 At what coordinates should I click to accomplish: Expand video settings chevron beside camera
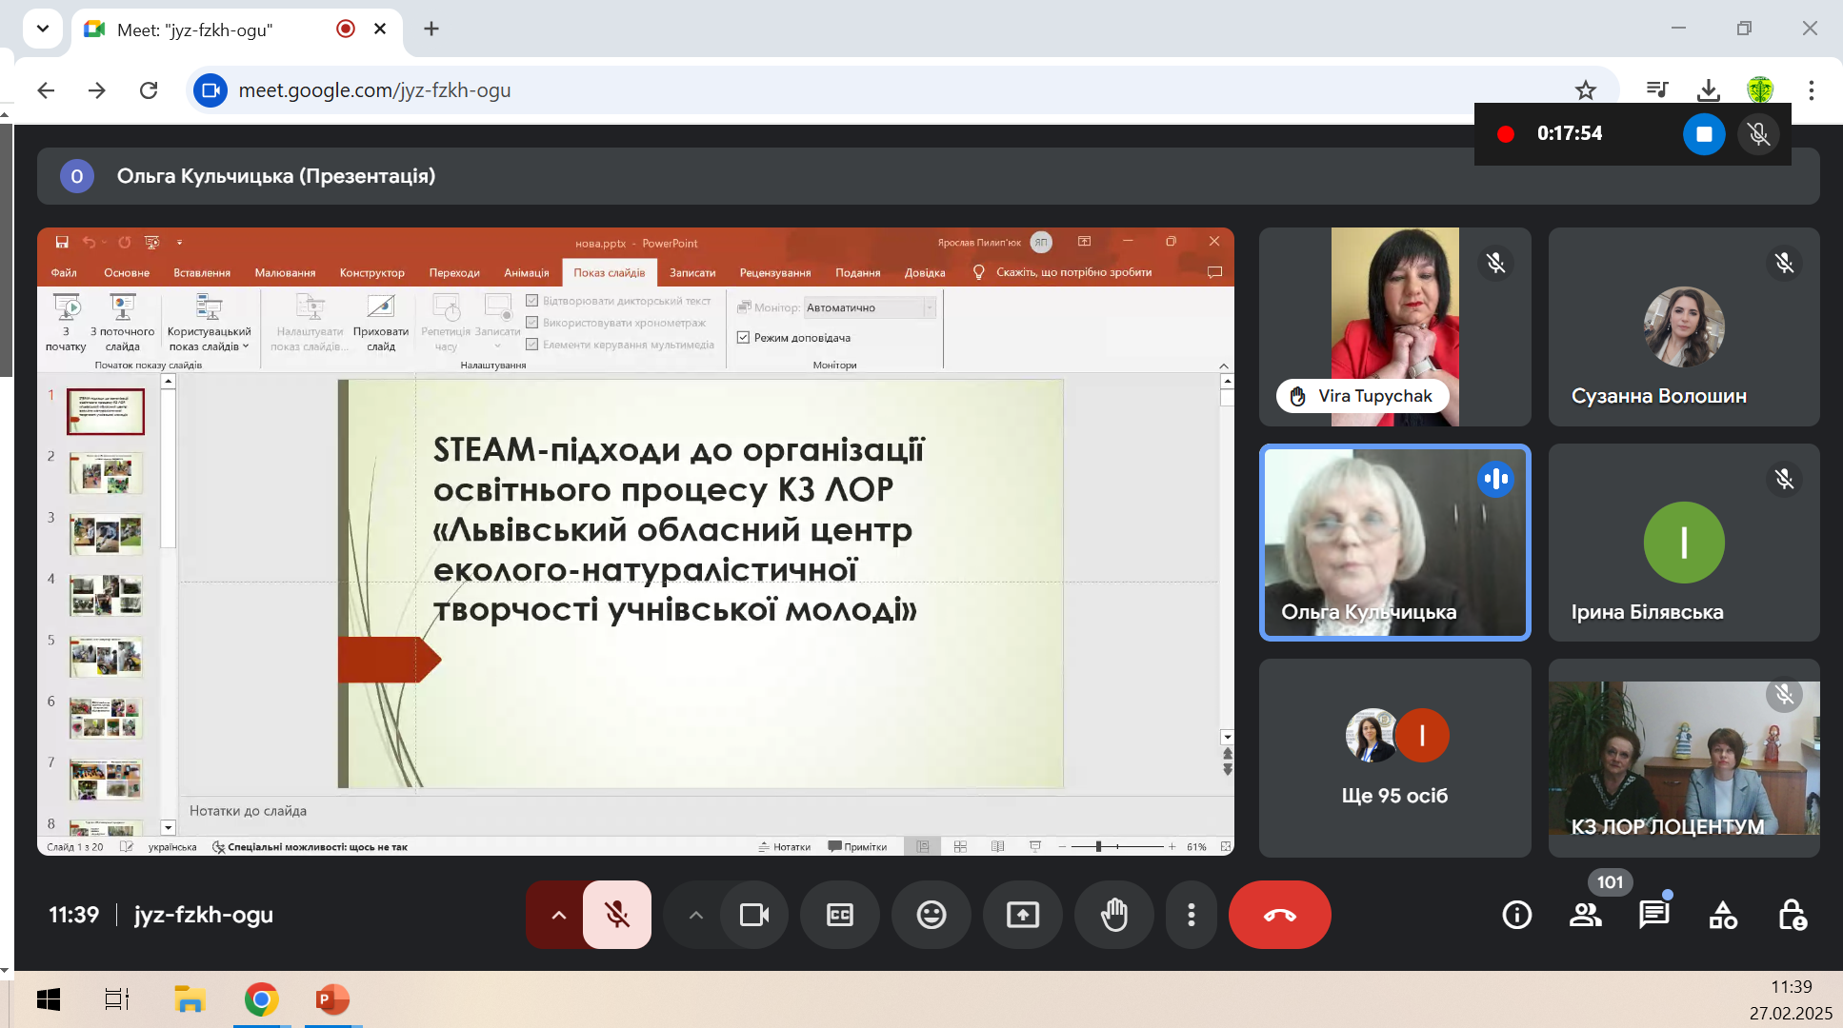pos(696,915)
